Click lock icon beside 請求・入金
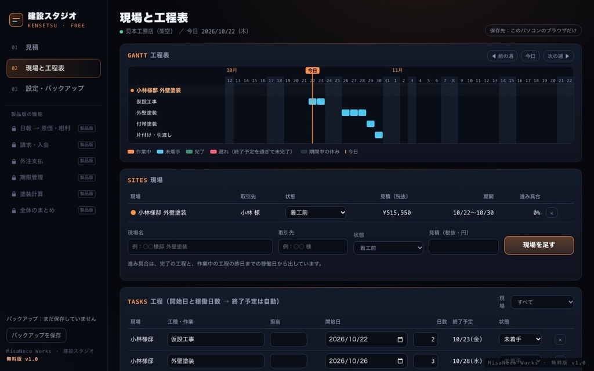594x371 pixels. pos(14,145)
